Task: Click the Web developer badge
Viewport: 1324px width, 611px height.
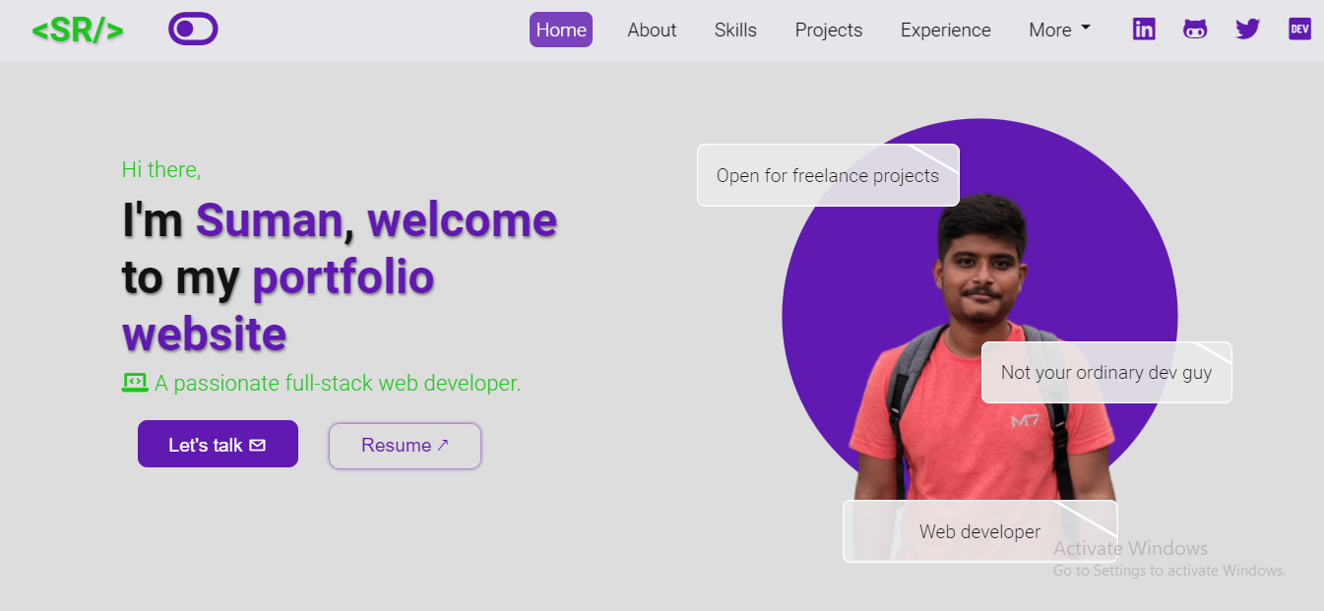Action: click(x=979, y=531)
